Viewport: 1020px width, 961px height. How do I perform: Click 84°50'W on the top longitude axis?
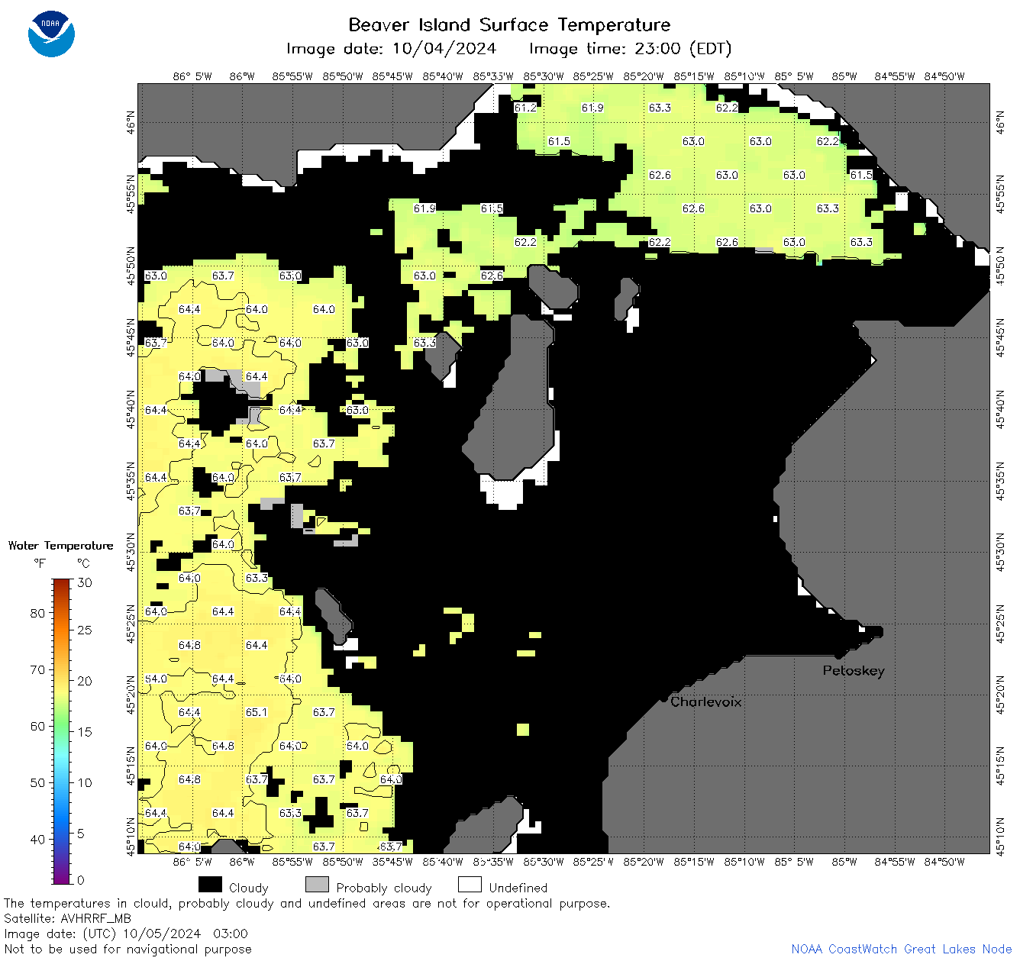[x=944, y=76]
